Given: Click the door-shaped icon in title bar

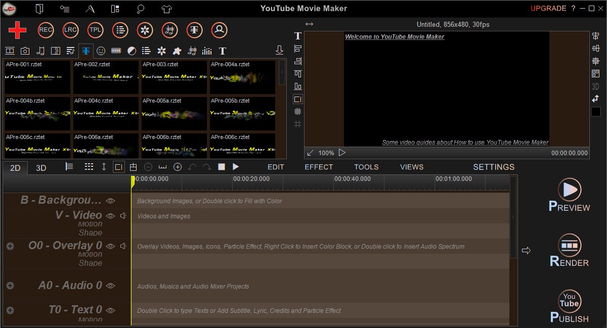Looking at the screenshot, I should pos(39,9).
